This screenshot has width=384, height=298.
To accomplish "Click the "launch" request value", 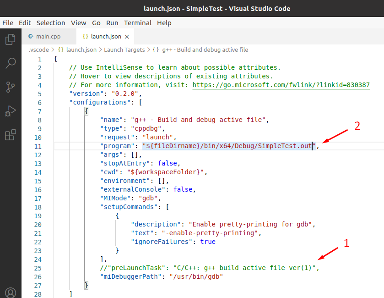I will coord(157,137).
